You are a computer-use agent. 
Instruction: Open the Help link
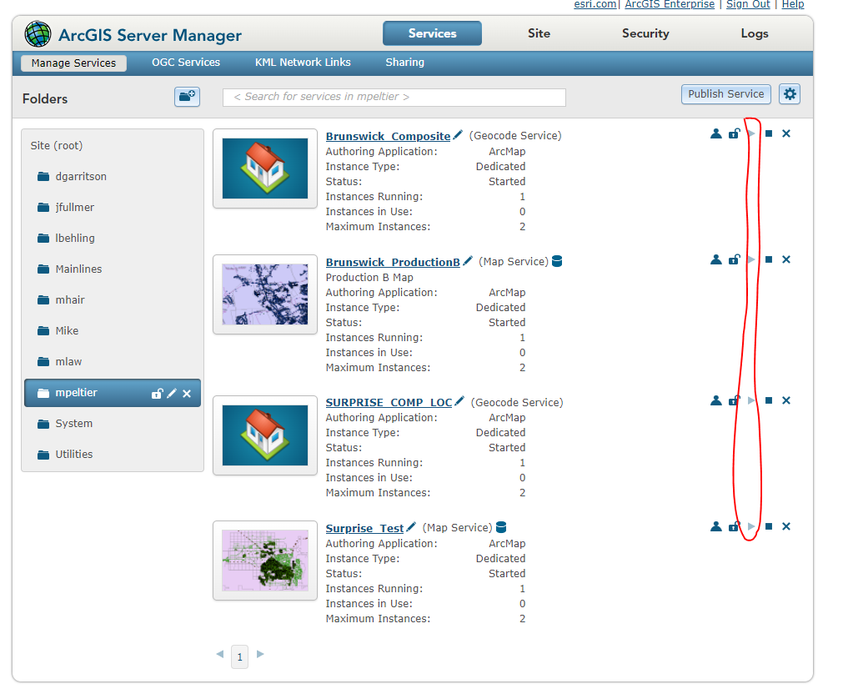tap(793, 4)
